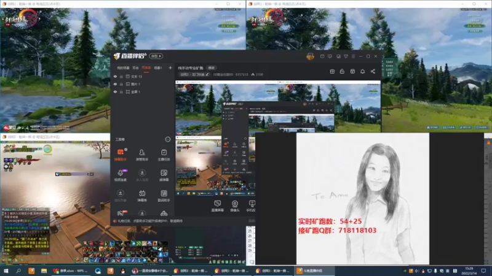Toggle visibility of 文本 13 source
Screen dimensions: 492x276
coord(115,76)
